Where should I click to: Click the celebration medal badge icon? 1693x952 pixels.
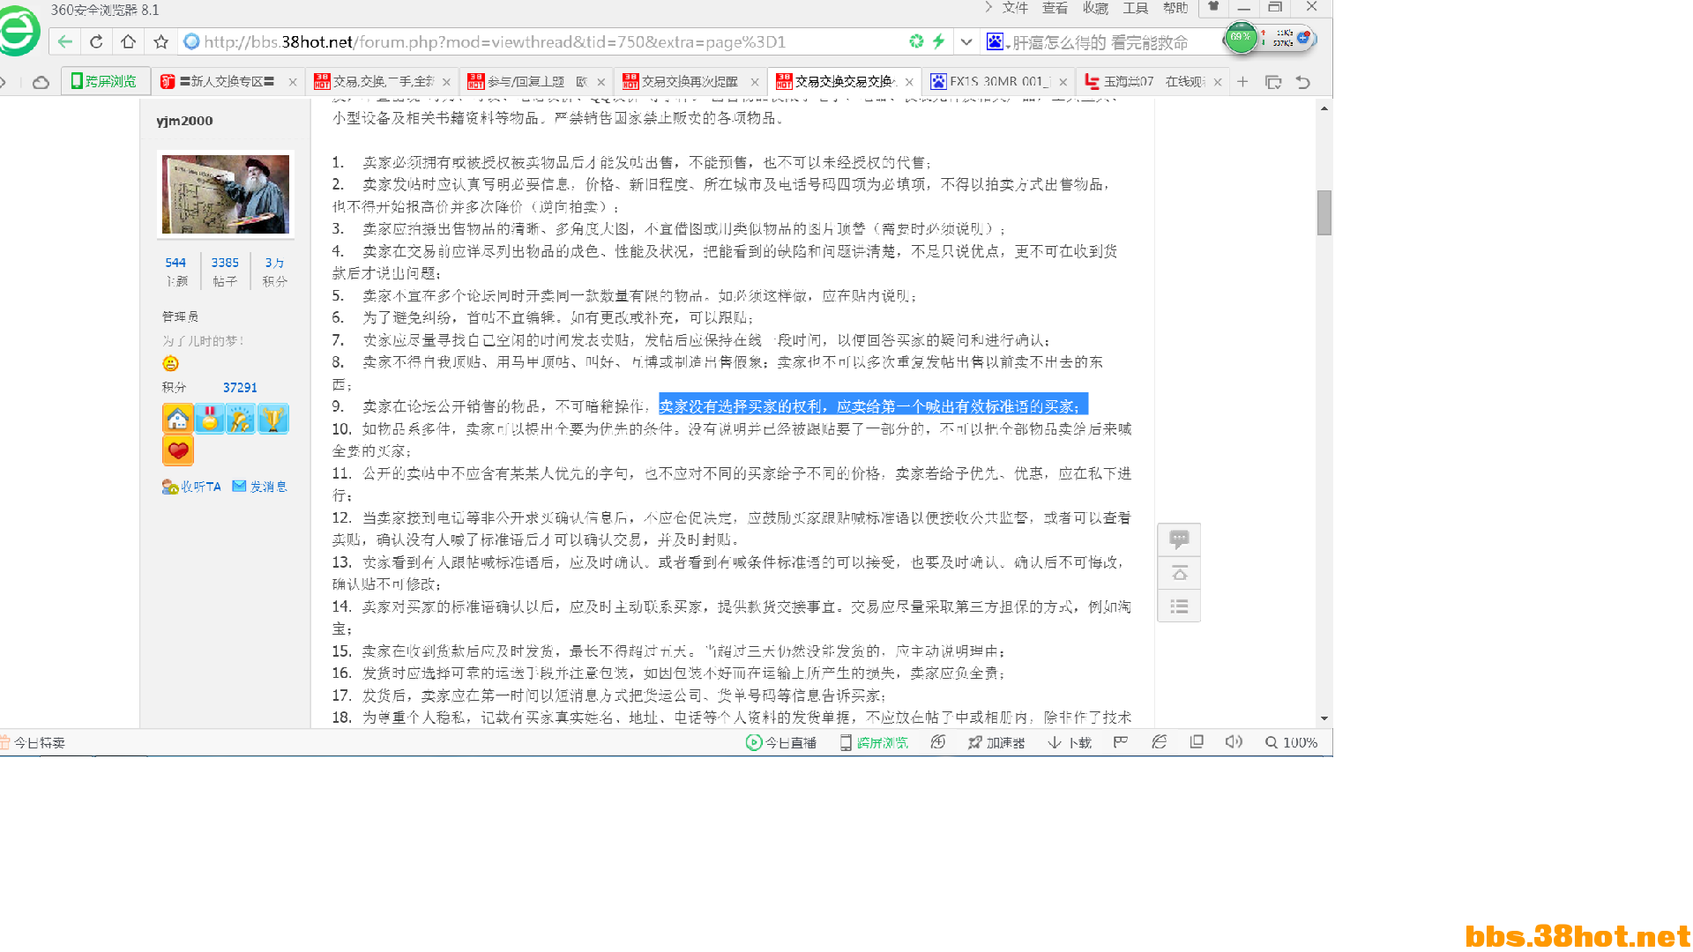[x=241, y=419]
